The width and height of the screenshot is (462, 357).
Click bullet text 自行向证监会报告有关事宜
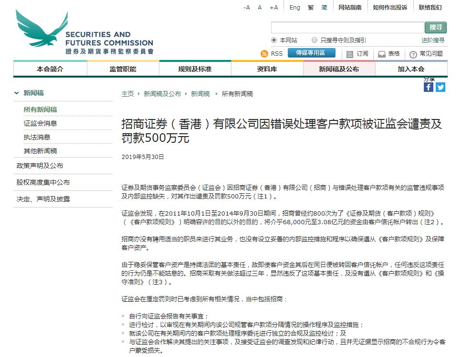point(168,317)
